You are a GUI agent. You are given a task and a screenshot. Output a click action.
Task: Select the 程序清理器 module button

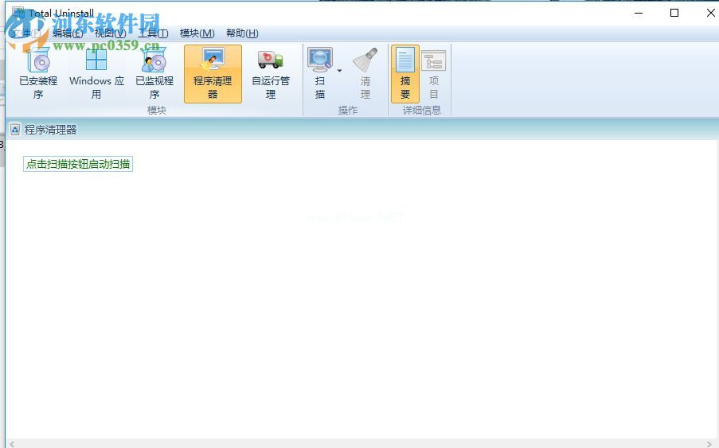pyautogui.click(x=213, y=74)
